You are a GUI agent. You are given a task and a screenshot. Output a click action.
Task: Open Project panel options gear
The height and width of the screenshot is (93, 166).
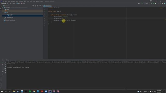coord(40,6)
